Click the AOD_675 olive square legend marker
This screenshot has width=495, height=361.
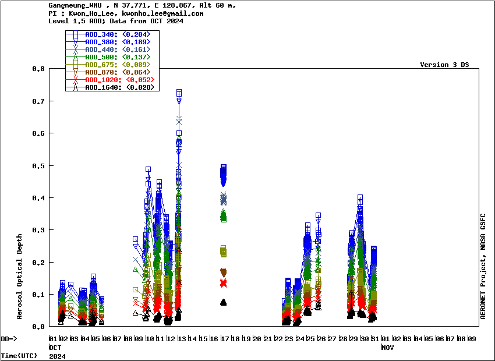point(76,65)
